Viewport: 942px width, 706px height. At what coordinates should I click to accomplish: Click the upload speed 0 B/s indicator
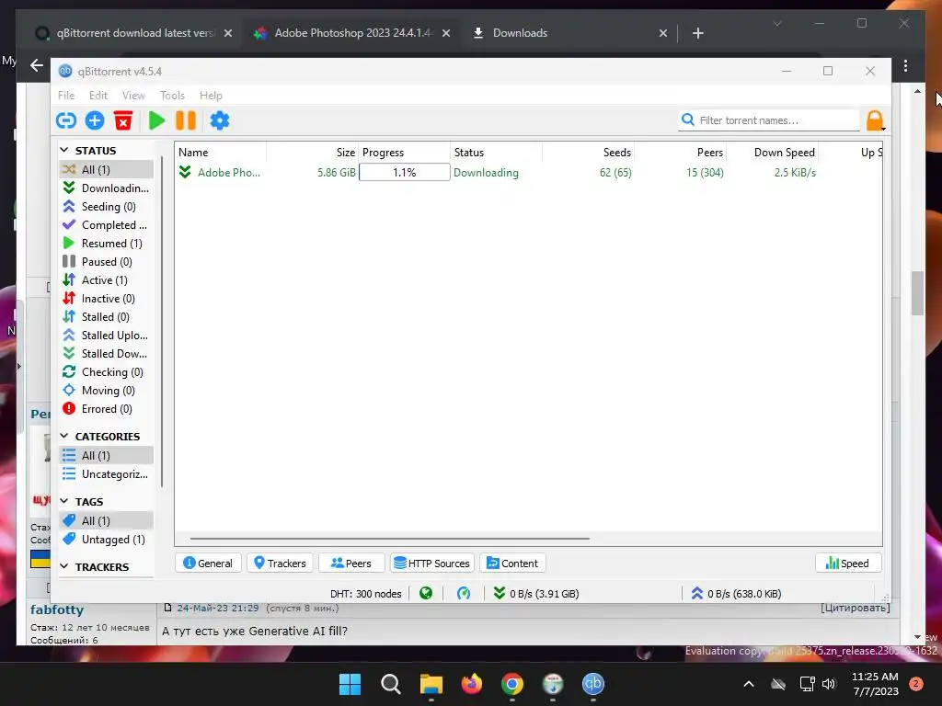click(x=736, y=594)
